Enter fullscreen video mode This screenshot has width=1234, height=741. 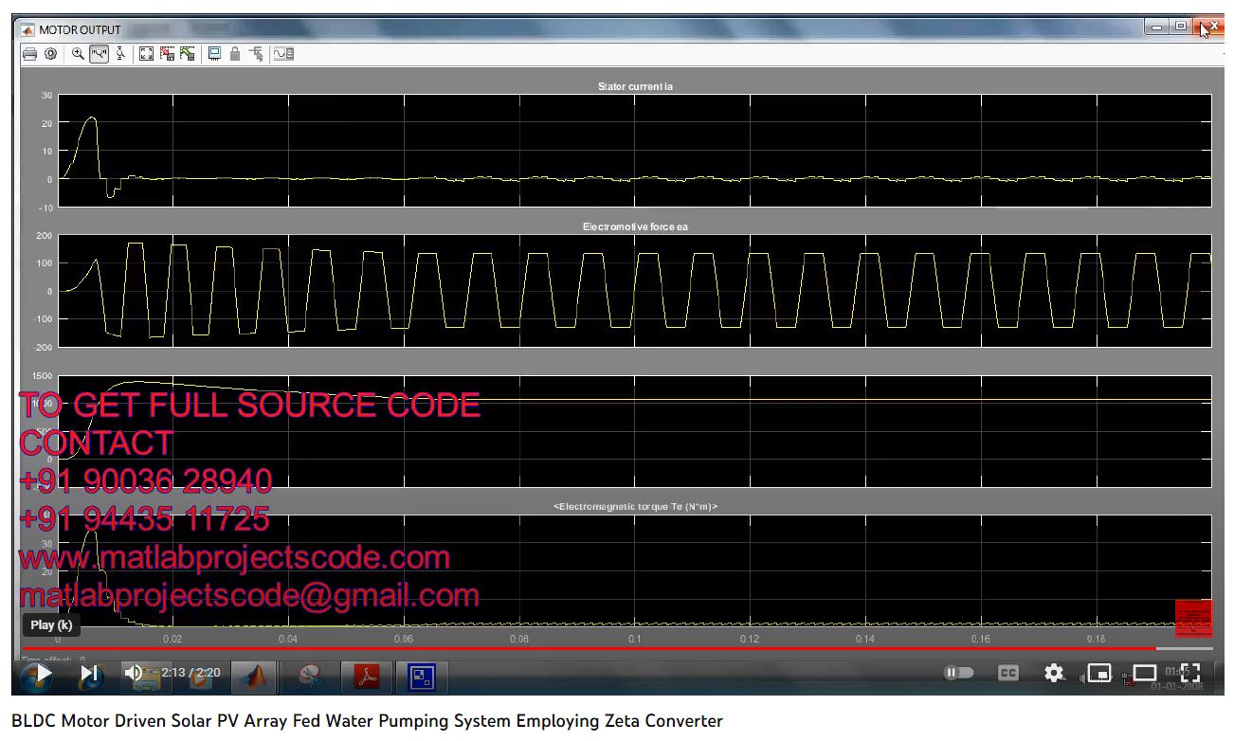point(1190,673)
